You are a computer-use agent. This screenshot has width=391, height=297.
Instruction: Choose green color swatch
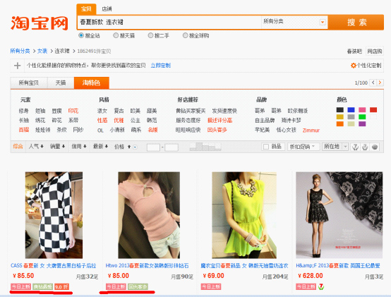pyautogui.click(x=362, y=116)
